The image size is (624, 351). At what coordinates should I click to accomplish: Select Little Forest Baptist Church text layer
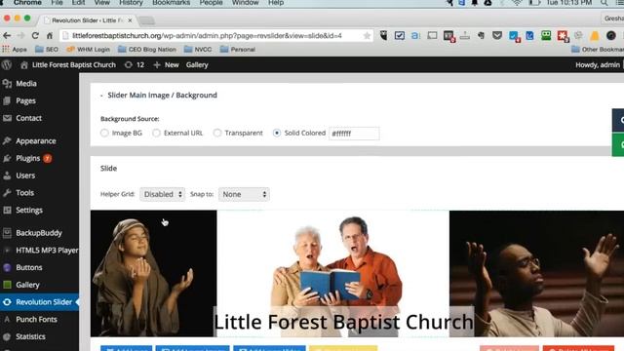click(343, 322)
